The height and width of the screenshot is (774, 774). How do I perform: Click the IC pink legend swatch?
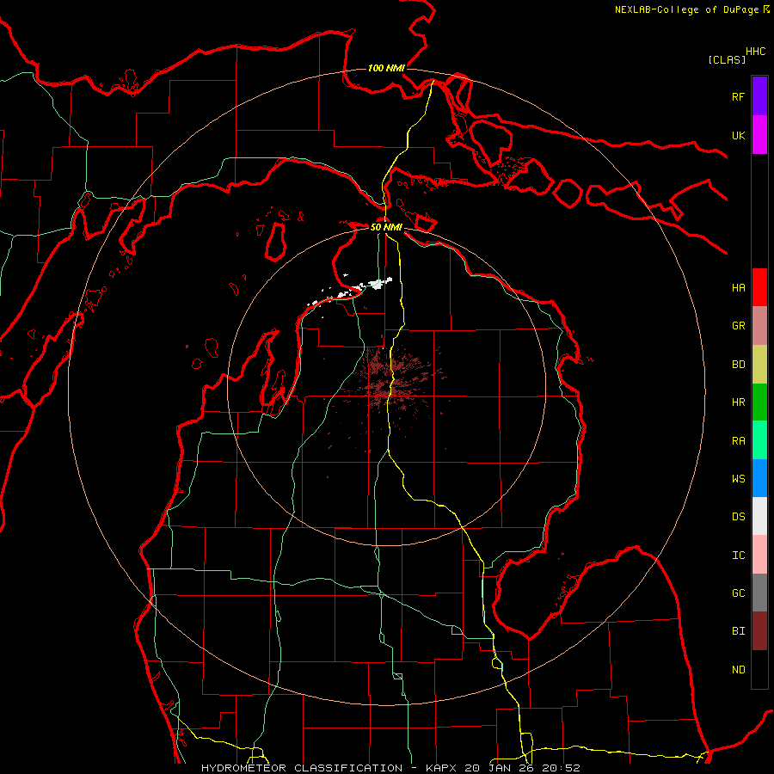pos(759,555)
